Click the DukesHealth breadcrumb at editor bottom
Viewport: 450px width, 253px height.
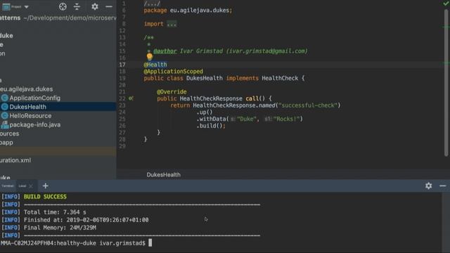(164, 175)
